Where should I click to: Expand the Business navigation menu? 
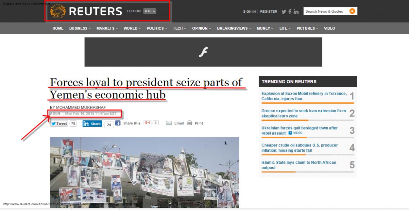pos(80,28)
